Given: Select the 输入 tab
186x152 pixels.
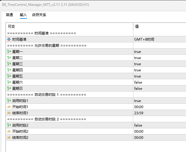Looking at the screenshot, I should point(23,15).
